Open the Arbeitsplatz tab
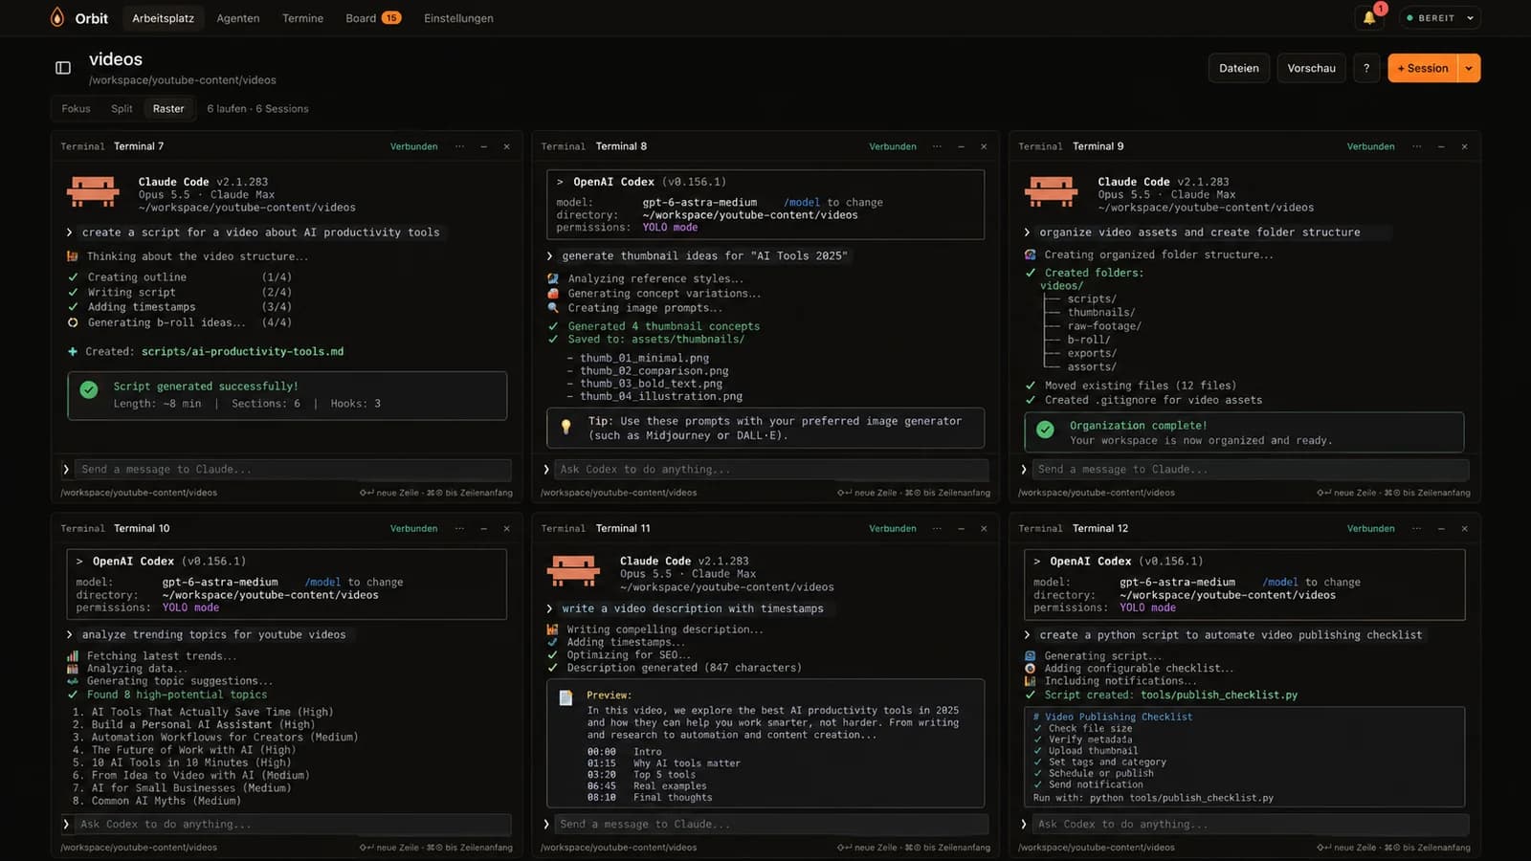 tap(163, 18)
